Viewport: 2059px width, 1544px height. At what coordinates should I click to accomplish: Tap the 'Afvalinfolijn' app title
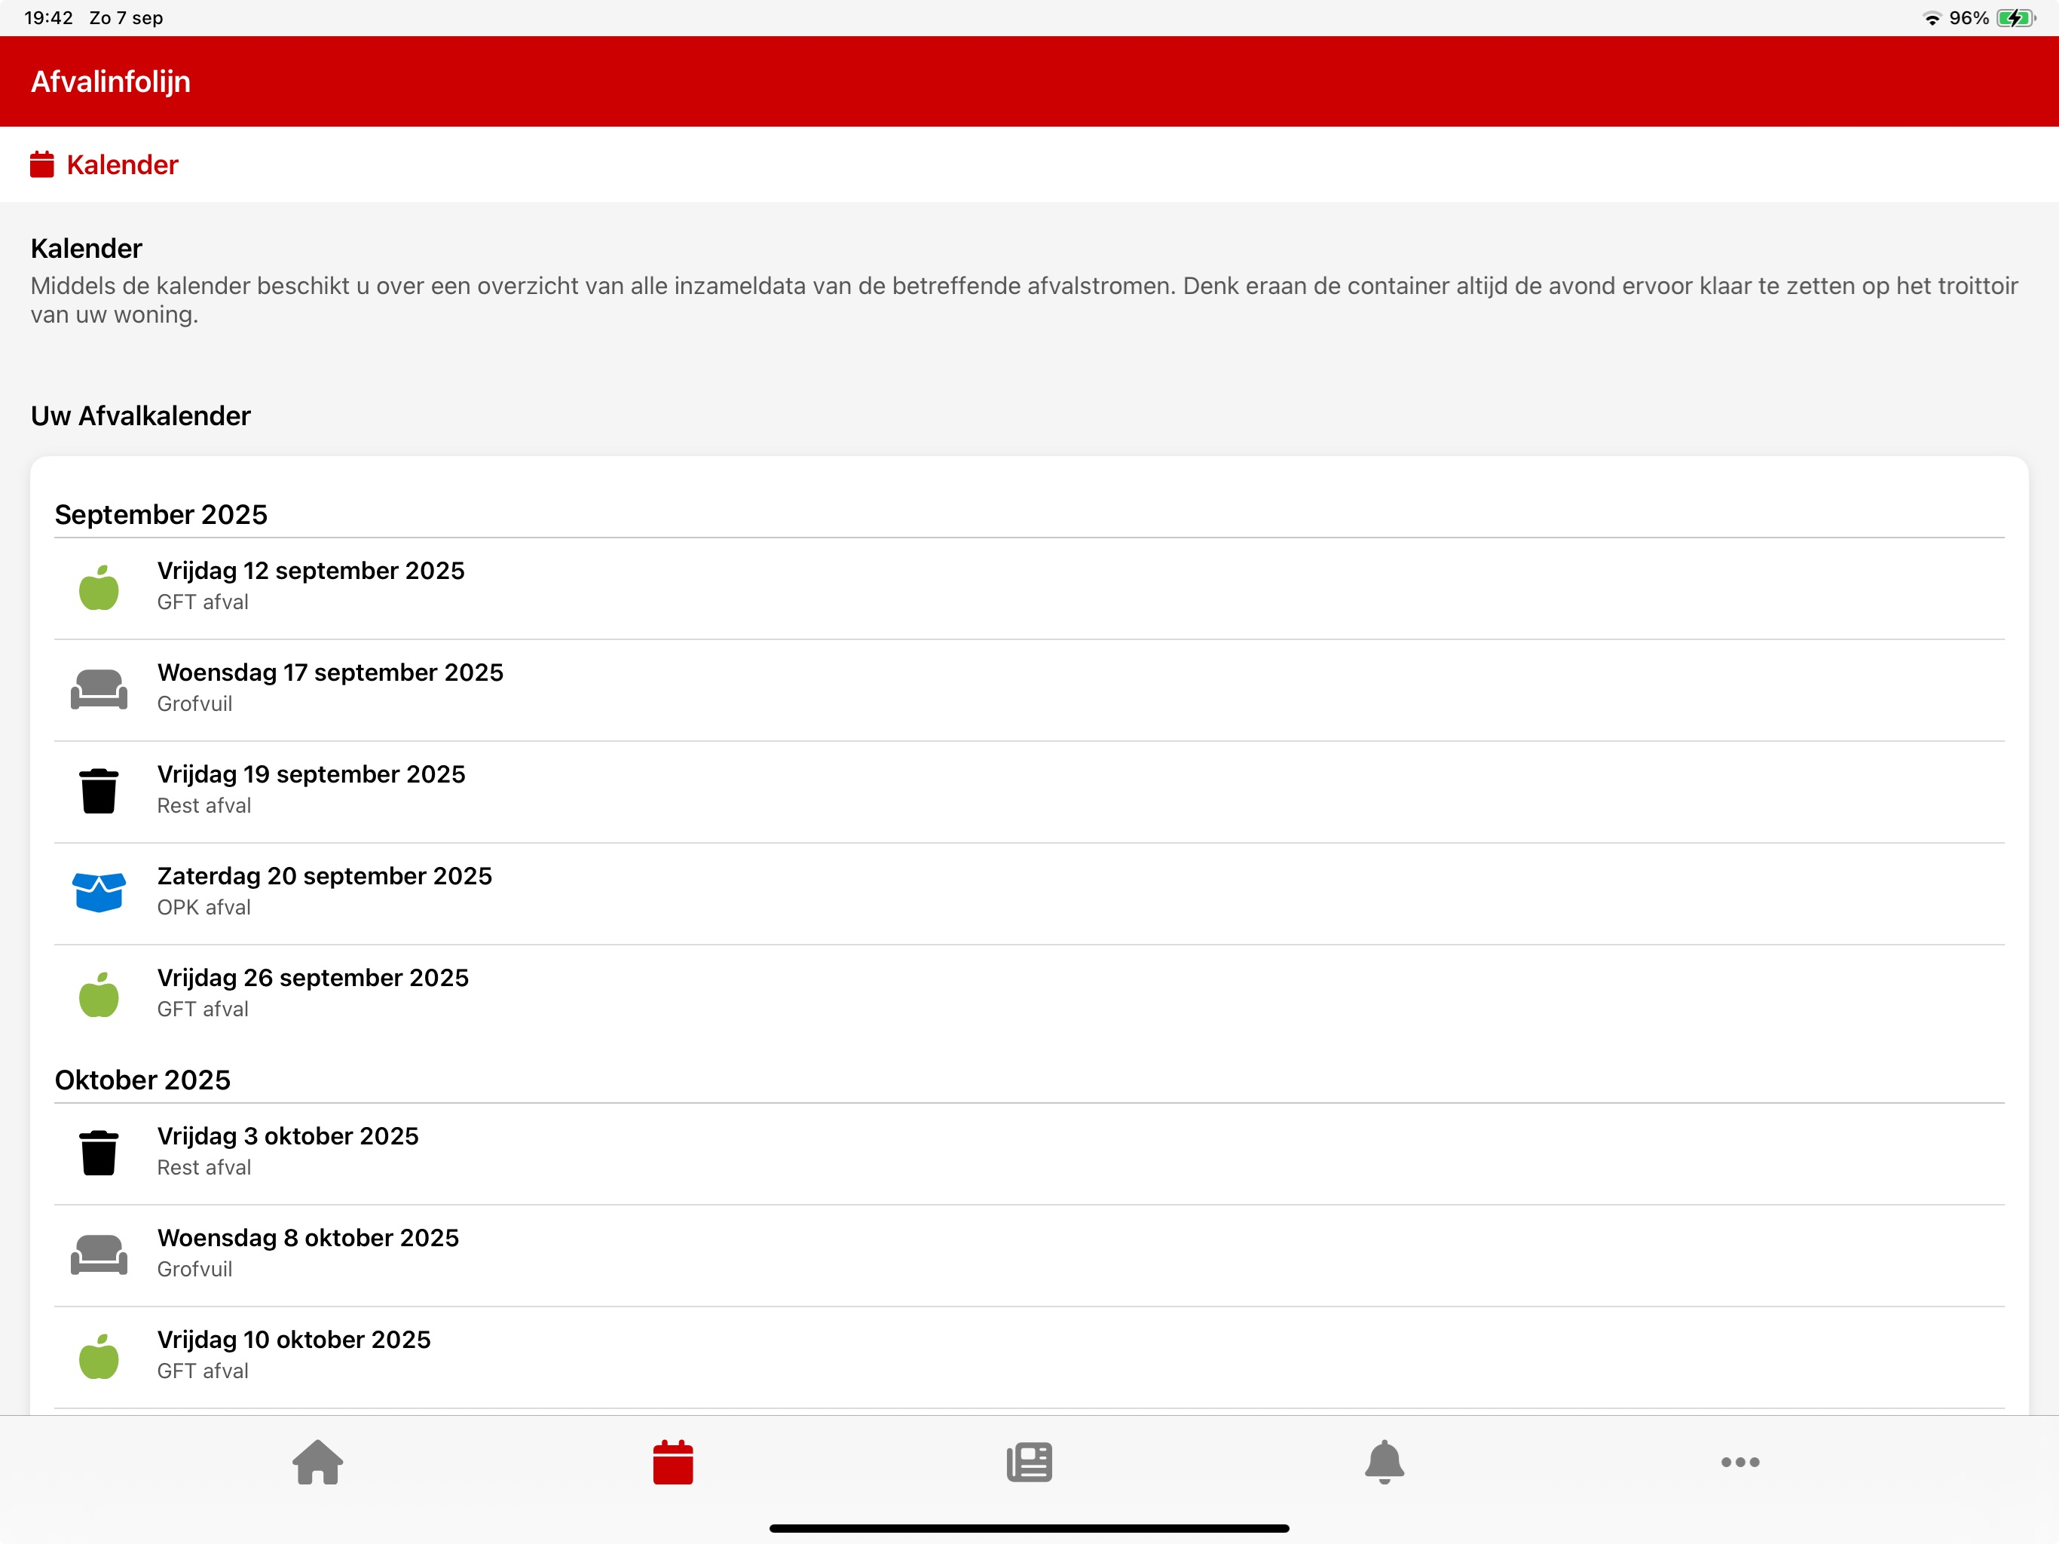(111, 82)
